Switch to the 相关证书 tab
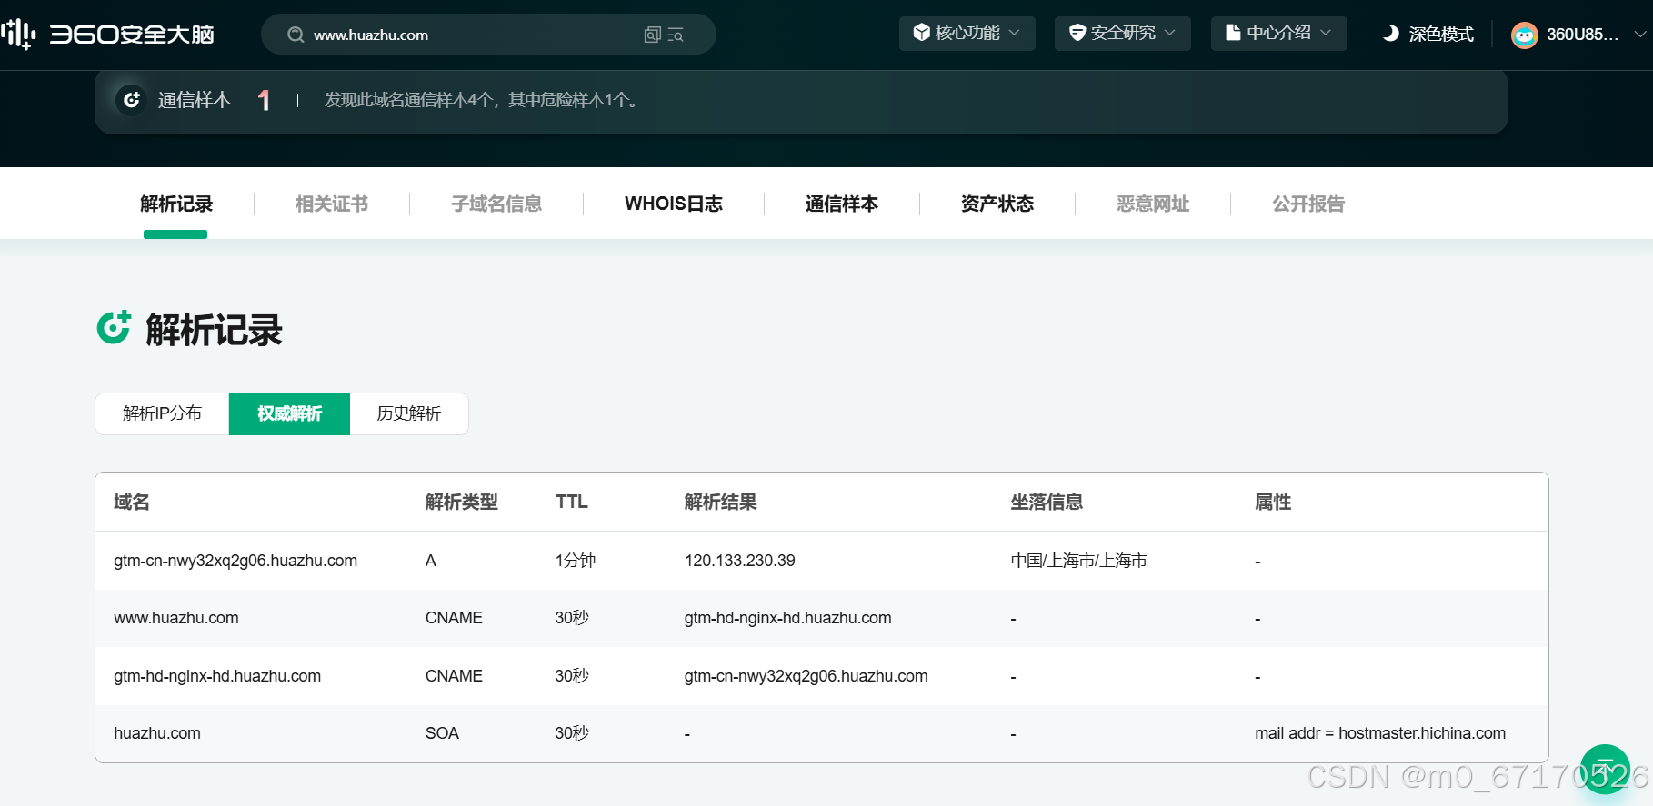This screenshot has width=1653, height=806. pos(332,204)
